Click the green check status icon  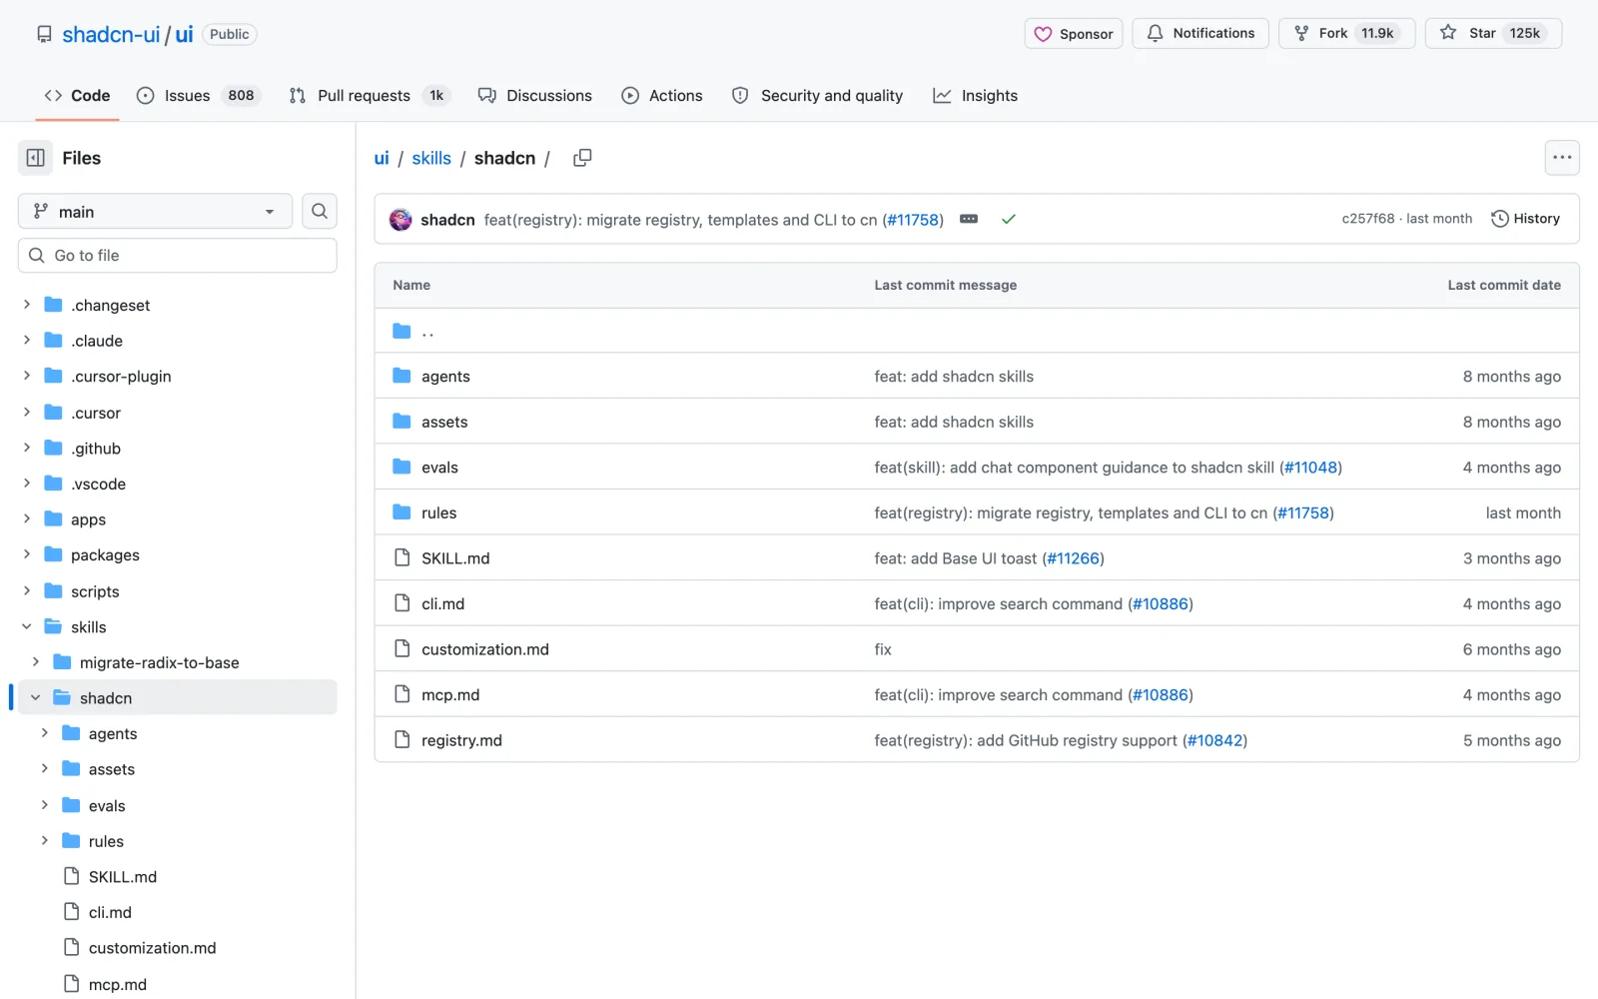click(1009, 219)
